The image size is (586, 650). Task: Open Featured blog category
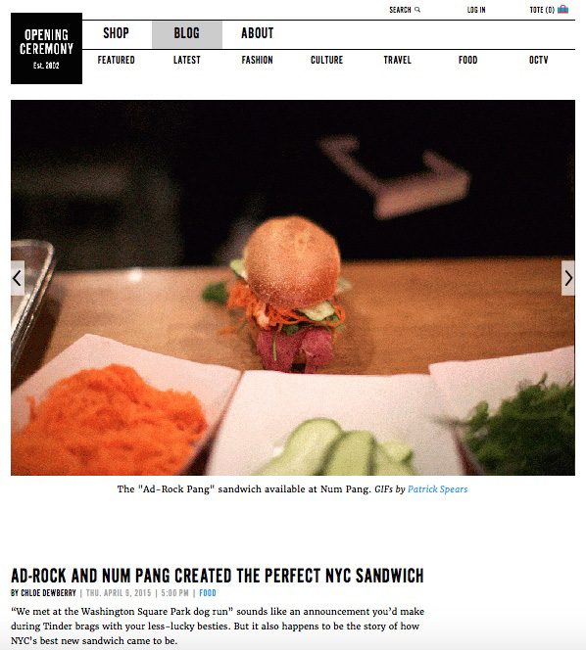coord(117,60)
